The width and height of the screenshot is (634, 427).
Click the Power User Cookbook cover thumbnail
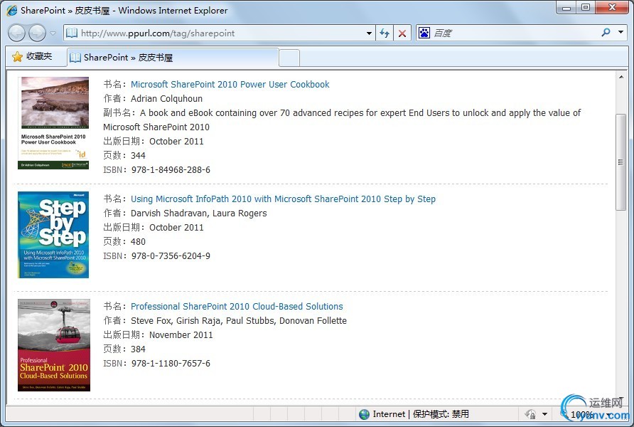[x=53, y=123]
